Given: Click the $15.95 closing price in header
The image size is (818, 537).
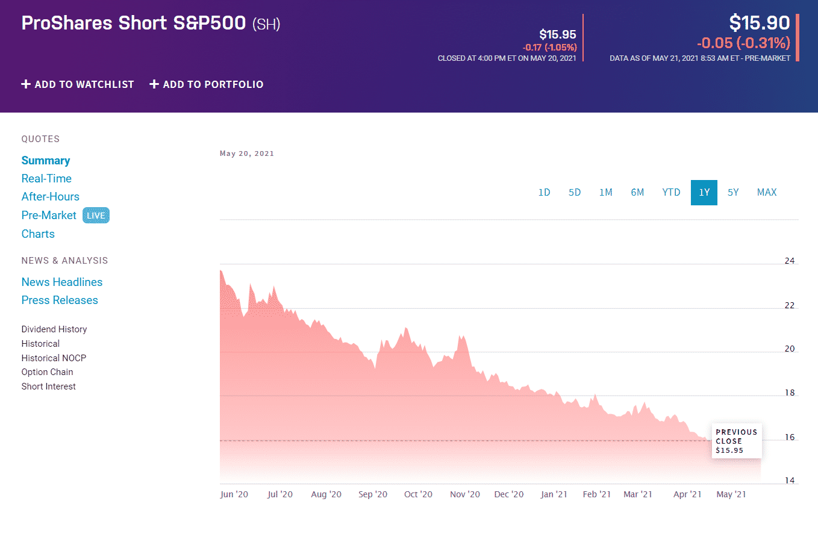Looking at the screenshot, I should coord(558,34).
